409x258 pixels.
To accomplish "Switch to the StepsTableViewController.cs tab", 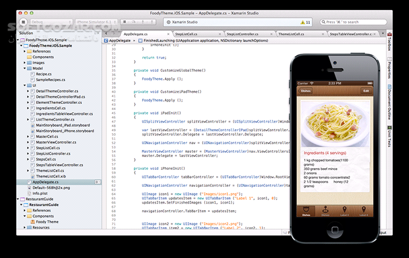I will (x=351, y=34).
